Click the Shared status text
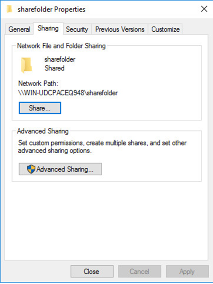The height and width of the screenshot is (284, 213). (55, 68)
